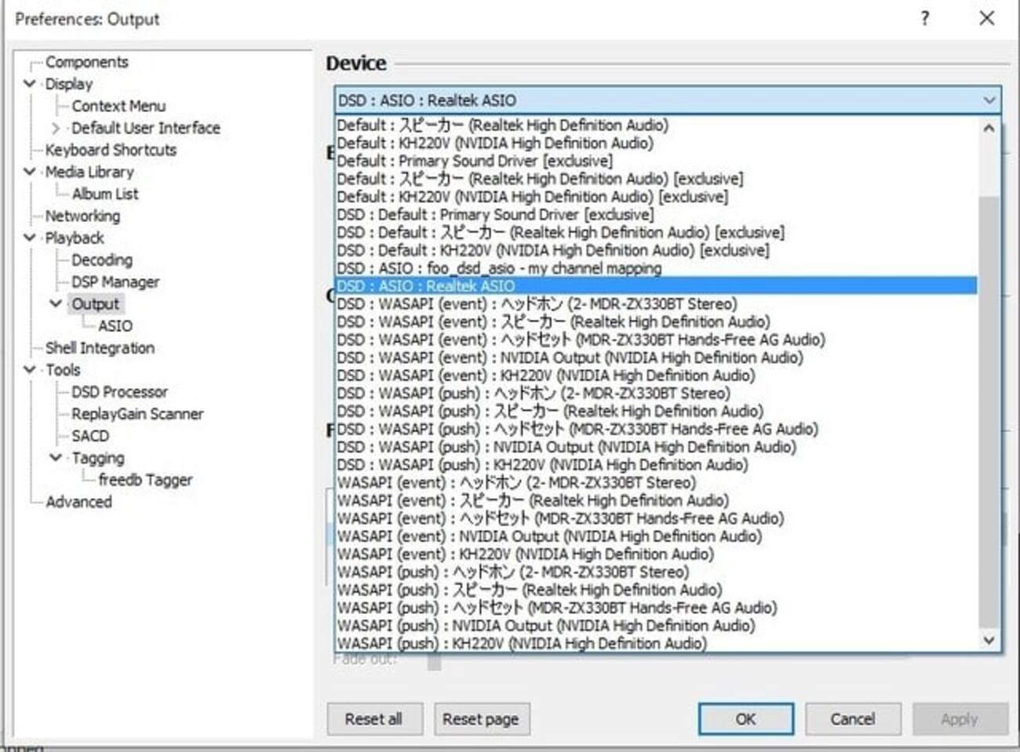Viewport: 1020px width, 752px height.
Task: Collapse the Display tree node
Action: 30,83
